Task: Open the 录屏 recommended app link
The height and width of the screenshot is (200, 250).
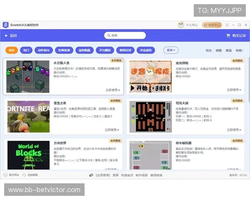Action: [x=115, y=175]
